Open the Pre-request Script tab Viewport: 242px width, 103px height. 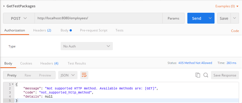click(94, 30)
